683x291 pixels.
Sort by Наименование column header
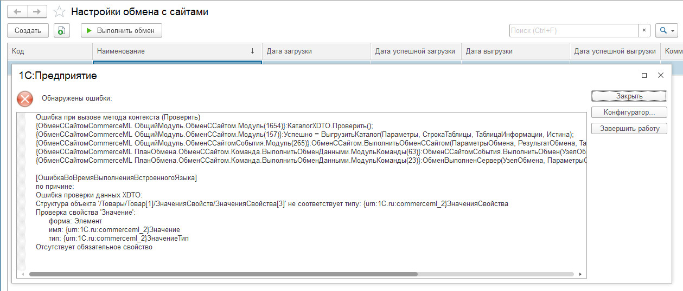(x=177, y=51)
